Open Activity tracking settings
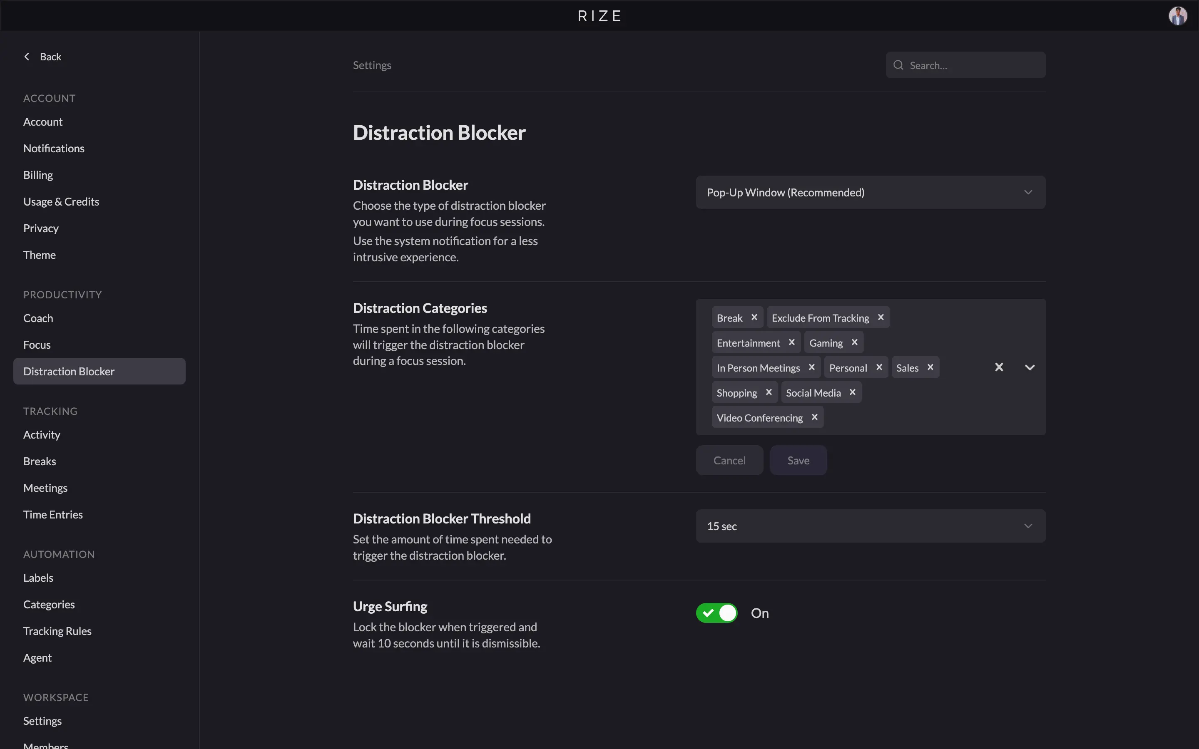 tap(42, 434)
